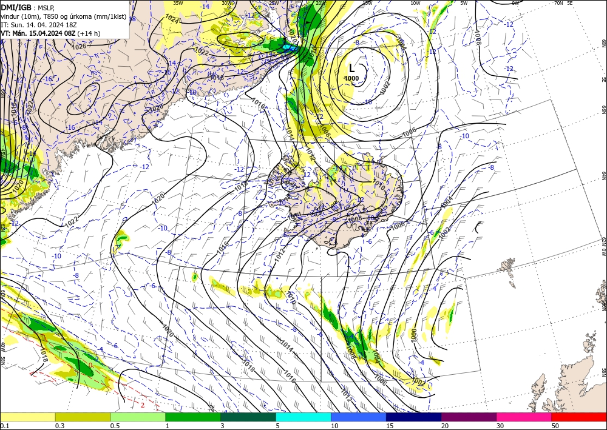Click the pink 30–50 legend swatch

pyautogui.click(x=524, y=417)
